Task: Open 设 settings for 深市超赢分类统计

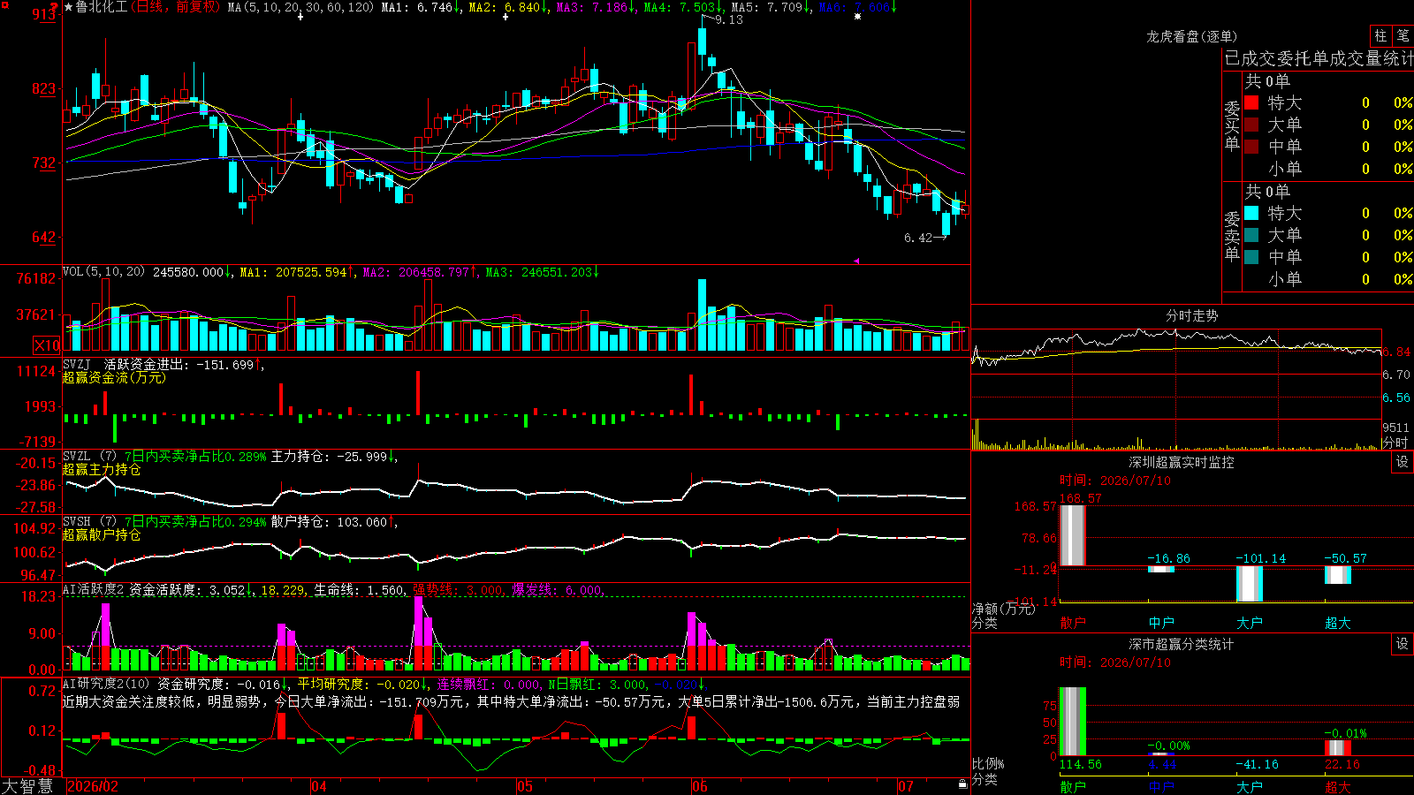Action: [x=1403, y=644]
